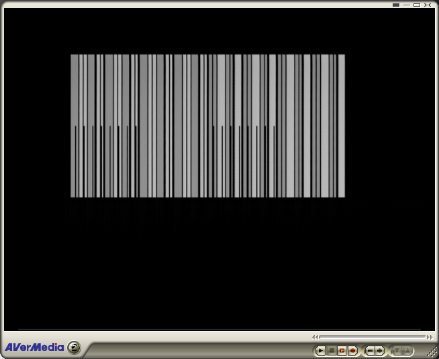Click the greyed-out up arrow button
The width and height of the screenshot is (439, 359).
407,350
